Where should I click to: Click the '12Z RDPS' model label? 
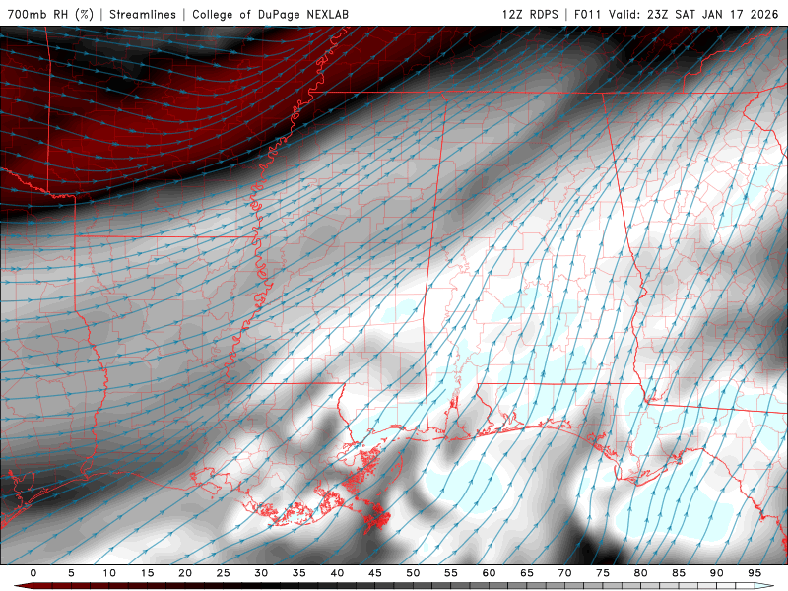[x=530, y=14]
